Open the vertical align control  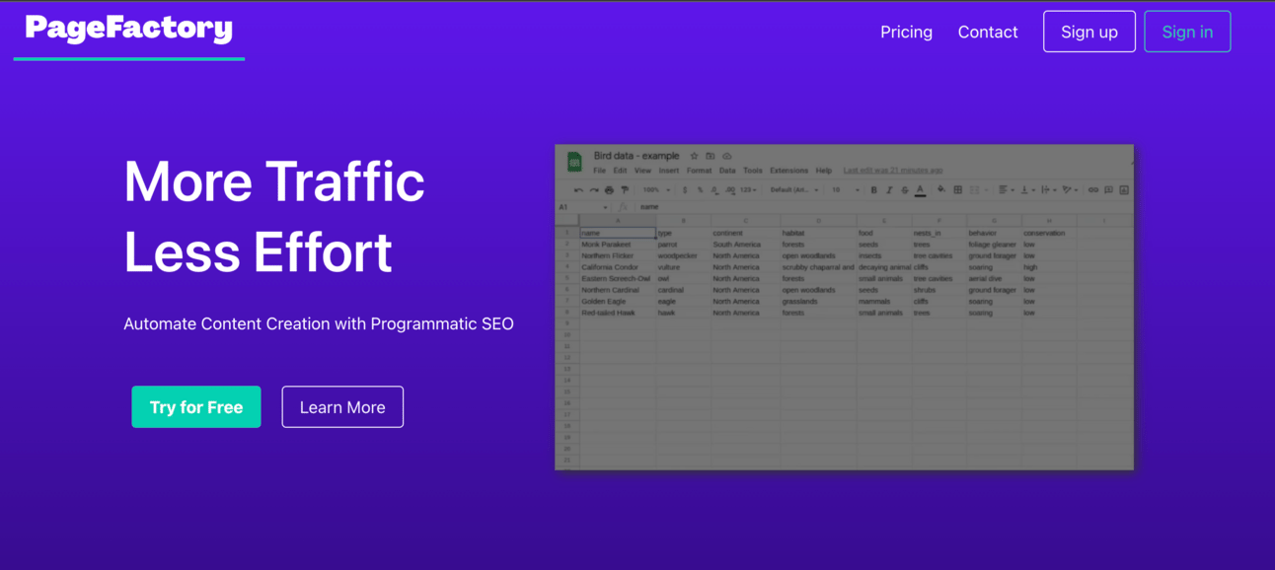pos(1027,190)
